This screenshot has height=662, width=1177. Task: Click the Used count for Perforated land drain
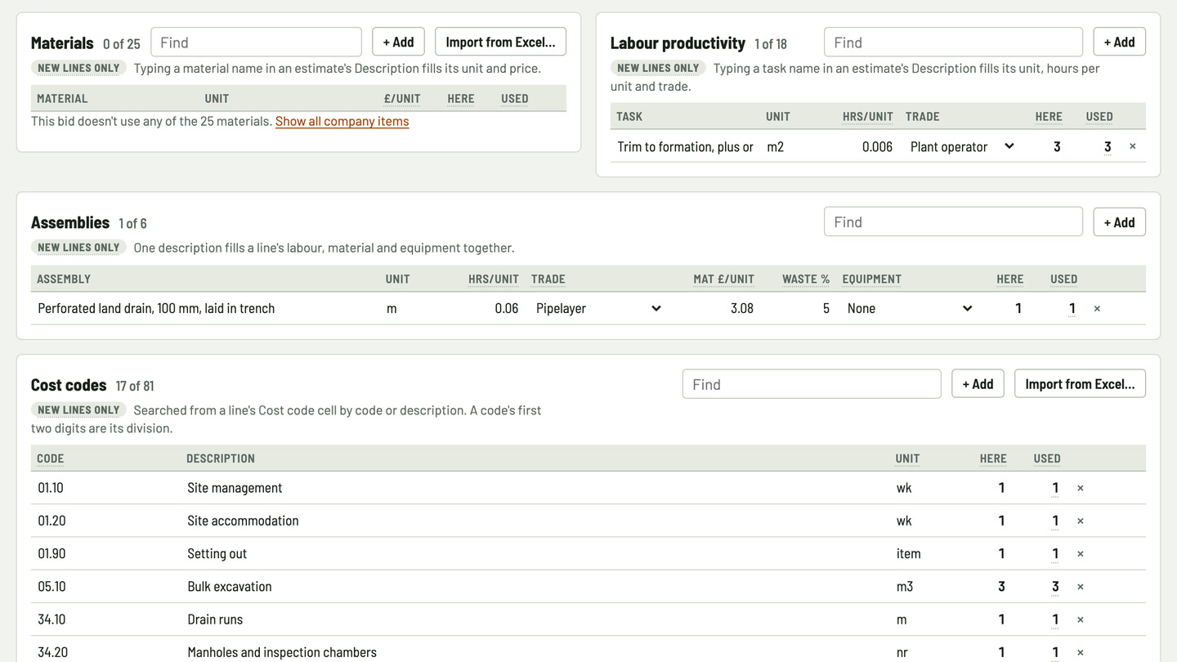coord(1072,309)
